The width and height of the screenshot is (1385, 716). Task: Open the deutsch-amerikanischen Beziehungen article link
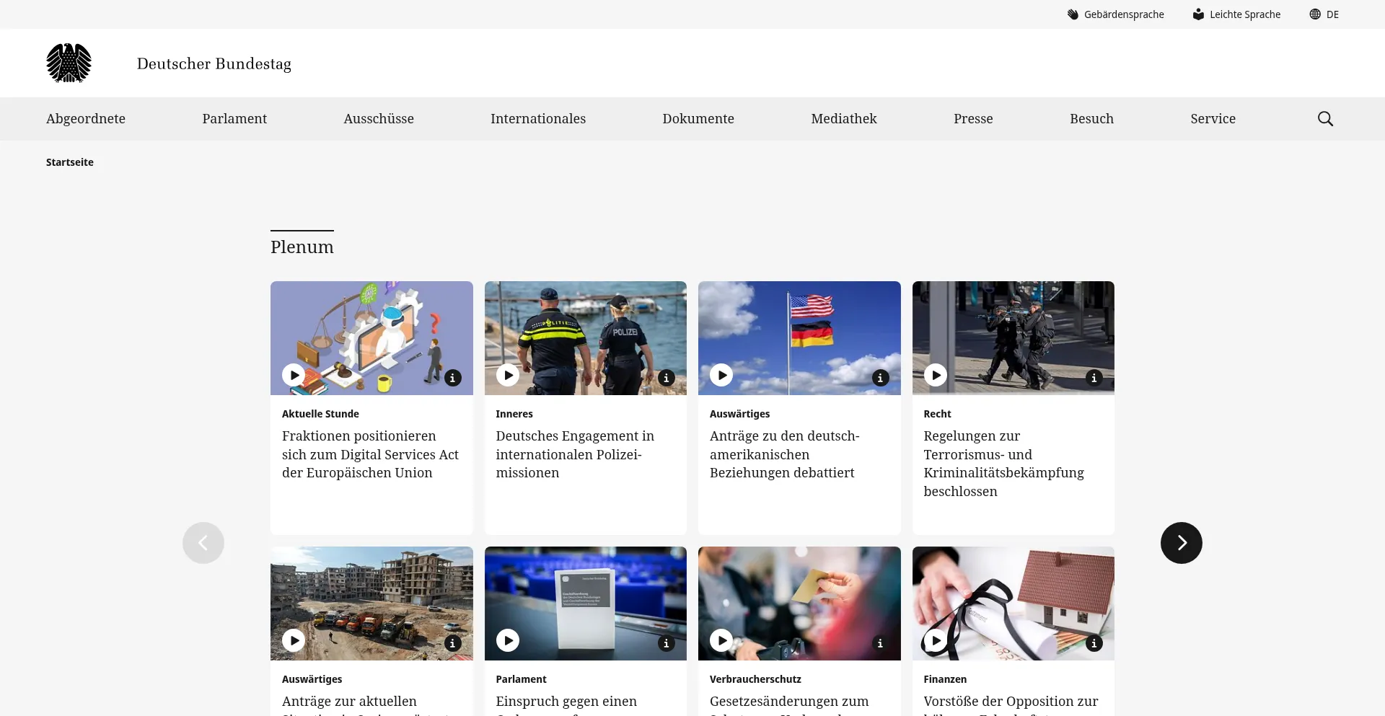tap(784, 454)
